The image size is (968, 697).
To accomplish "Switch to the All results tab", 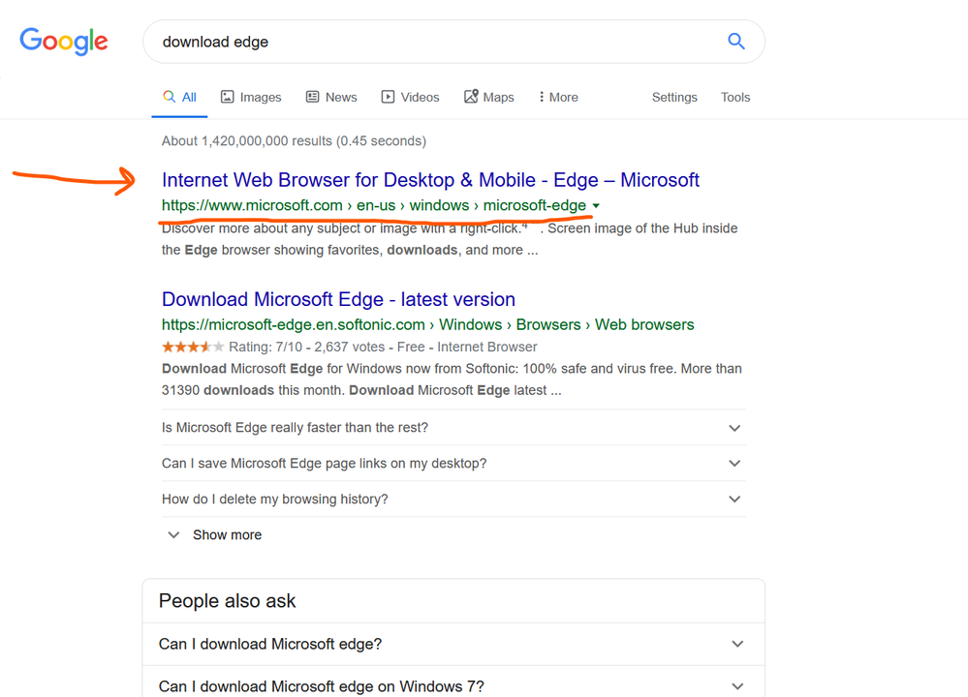I will tap(180, 97).
